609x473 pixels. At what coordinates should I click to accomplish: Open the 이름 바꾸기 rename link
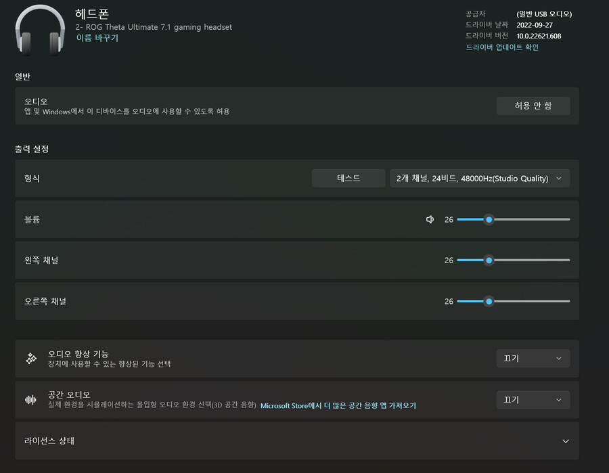point(97,38)
